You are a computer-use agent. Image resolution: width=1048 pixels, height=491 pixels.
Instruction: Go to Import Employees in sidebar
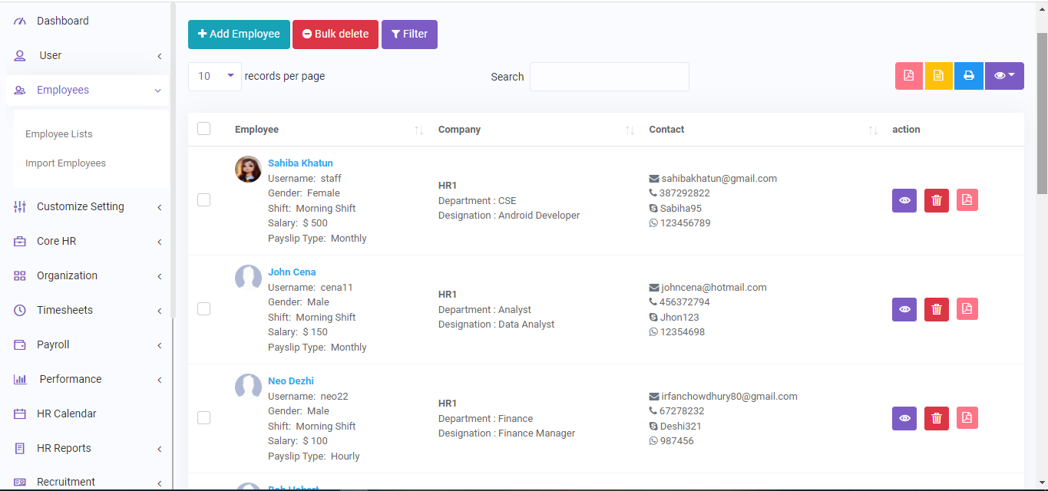(65, 163)
